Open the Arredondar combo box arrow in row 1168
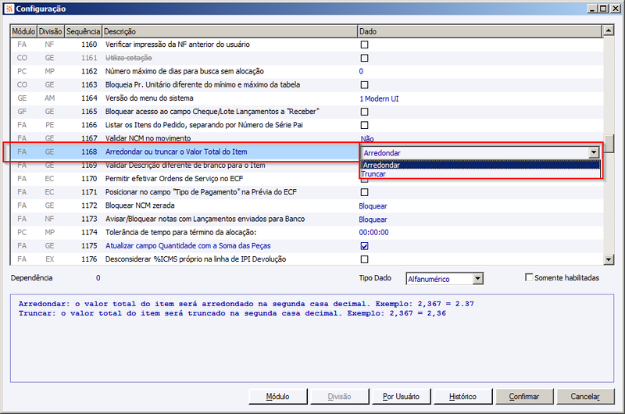This screenshot has height=414, width=625. pos(594,152)
